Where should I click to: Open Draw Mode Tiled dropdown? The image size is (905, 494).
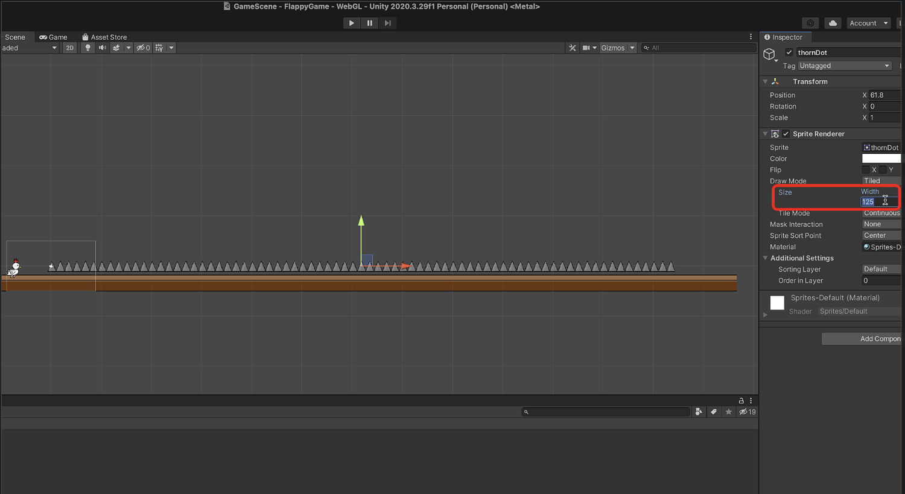click(x=881, y=181)
